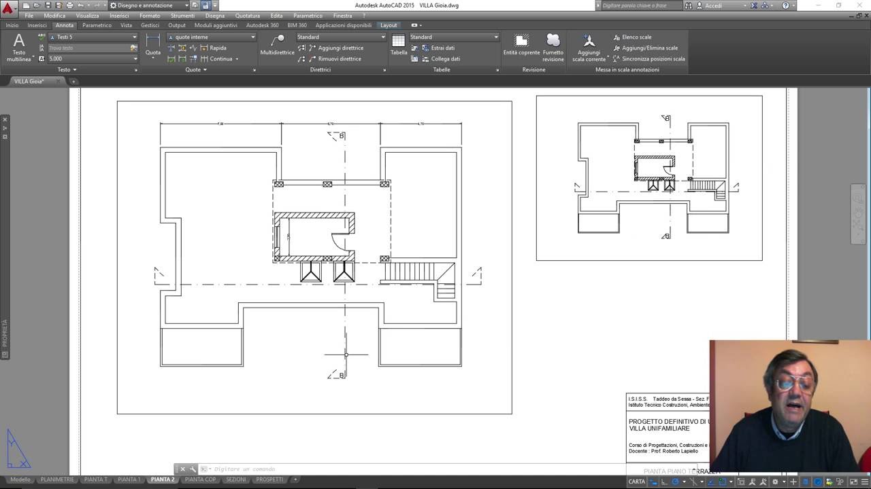Open the Finestra menu
This screenshot has width=871, height=489.
(x=343, y=16)
